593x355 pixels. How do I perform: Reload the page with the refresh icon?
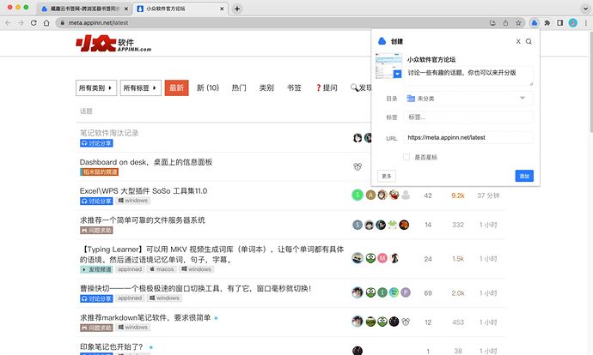coord(34,22)
